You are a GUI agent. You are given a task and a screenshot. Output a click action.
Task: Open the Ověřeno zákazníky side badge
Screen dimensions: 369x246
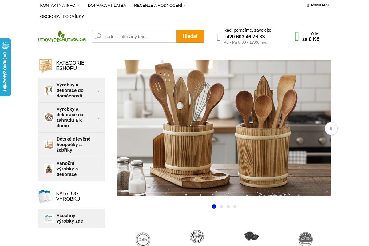[5, 67]
